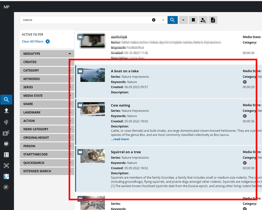Viewport: 262px width, 210px height.
Task: Open the dropdown arrow next to search button
Action: pos(183,20)
